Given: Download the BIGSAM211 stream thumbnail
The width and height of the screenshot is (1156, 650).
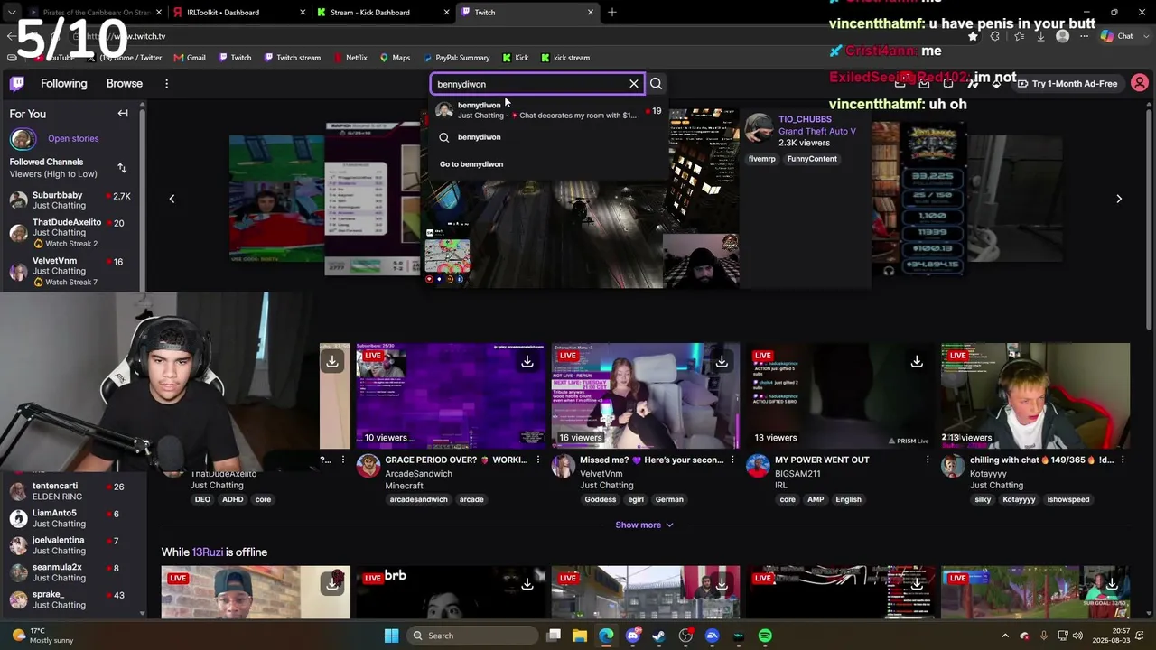Looking at the screenshot, I should pyautogui.click(x=917, y=362).
